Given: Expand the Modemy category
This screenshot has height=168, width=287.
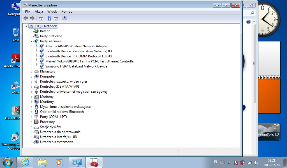Looking at the screenshot, I should pyautogui.click(x=32, y=97).
